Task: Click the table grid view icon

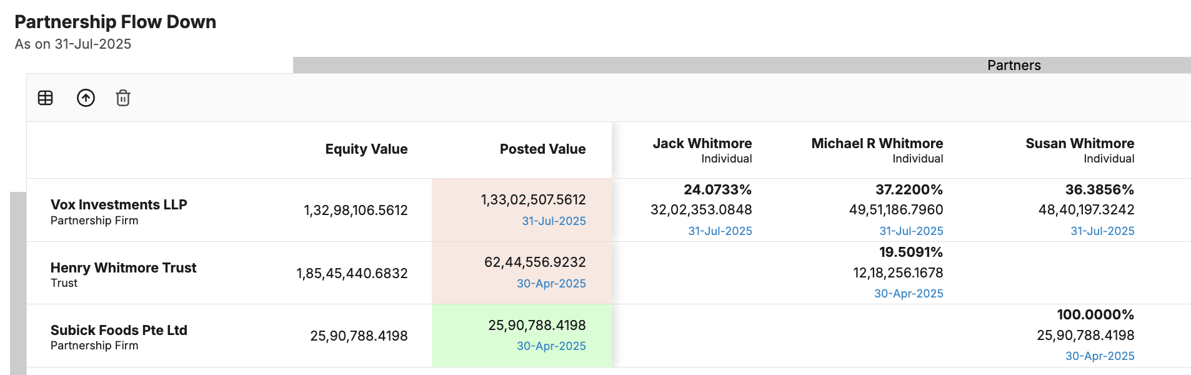Action: [x=46, y=98]
